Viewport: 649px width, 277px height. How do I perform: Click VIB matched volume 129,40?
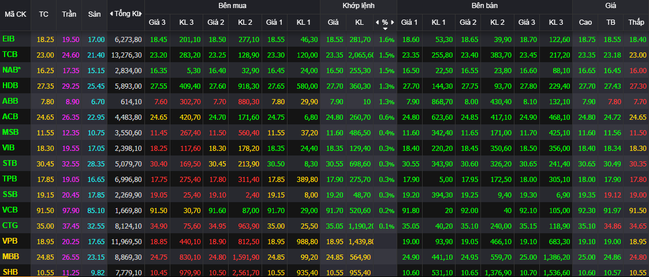tap(359, 148)
